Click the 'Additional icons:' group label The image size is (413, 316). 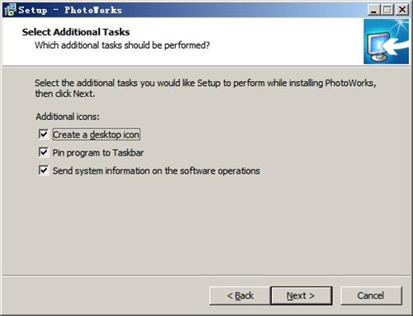coord(68,117)
